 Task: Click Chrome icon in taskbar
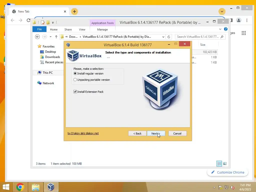(x=20, y=187)
